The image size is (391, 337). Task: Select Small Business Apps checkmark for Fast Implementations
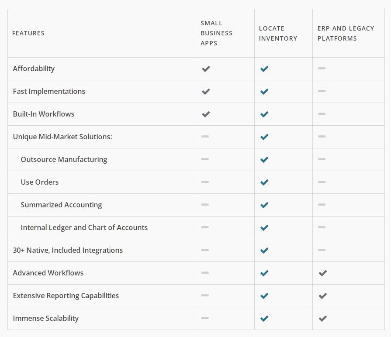pyautogui.click(x=206, y=91)
